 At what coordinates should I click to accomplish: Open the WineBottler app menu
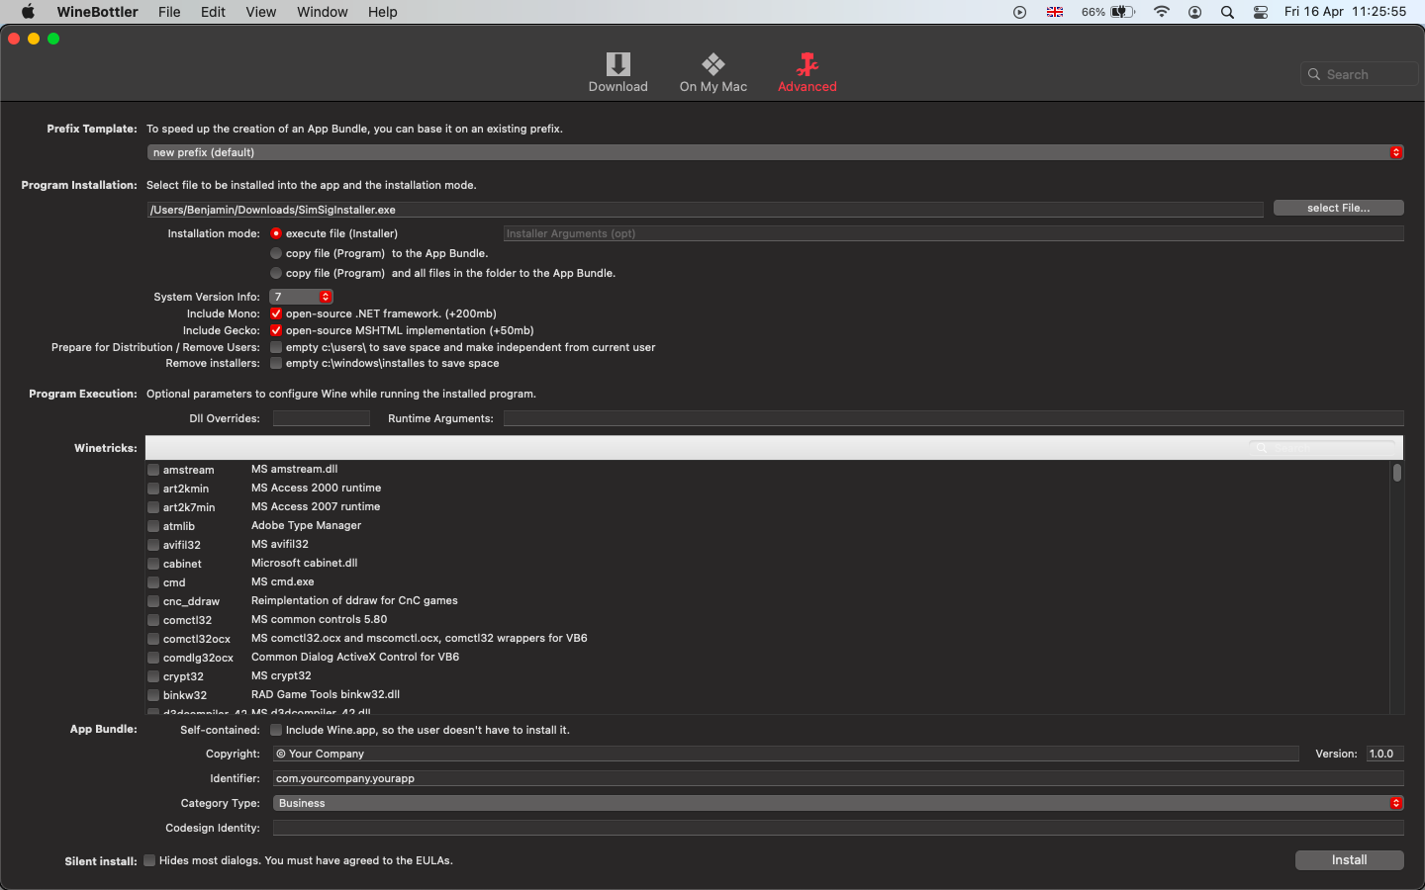pos(97,12)
